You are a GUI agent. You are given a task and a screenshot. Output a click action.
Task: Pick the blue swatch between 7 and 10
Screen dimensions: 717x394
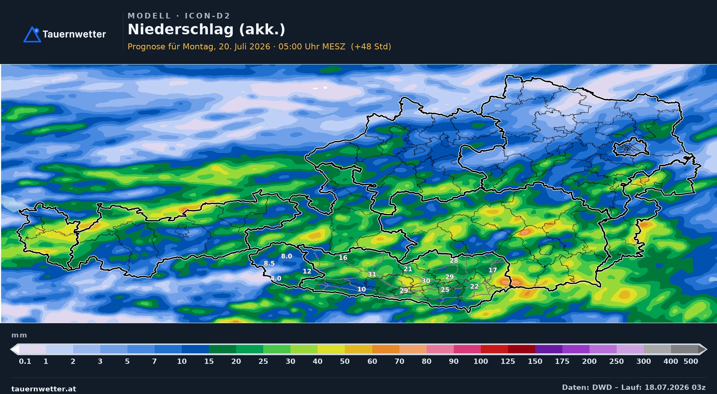click(168, 349)
